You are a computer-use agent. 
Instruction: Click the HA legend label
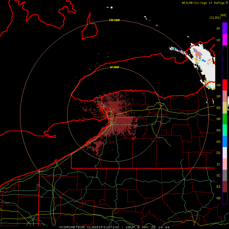tap(218, 85)
